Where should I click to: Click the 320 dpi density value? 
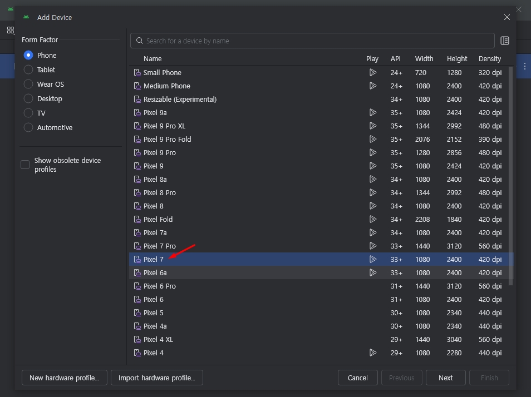[490, 73]
